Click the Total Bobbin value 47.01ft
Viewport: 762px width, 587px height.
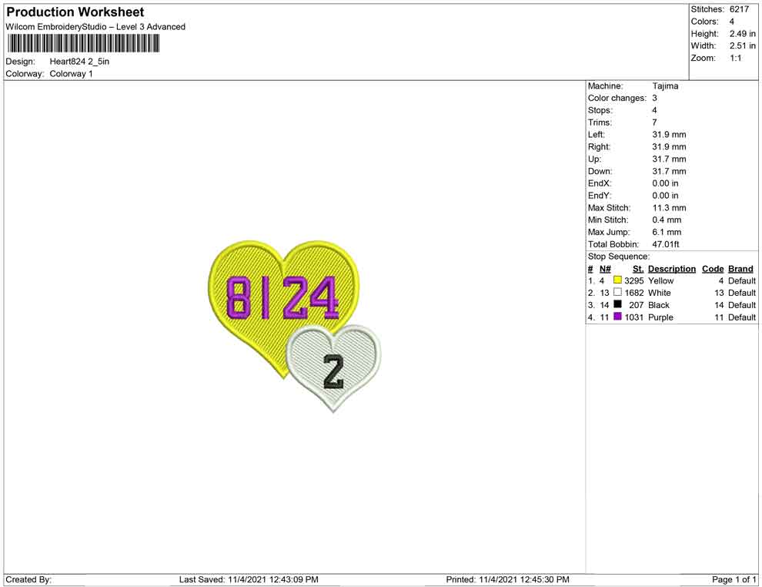666,244
